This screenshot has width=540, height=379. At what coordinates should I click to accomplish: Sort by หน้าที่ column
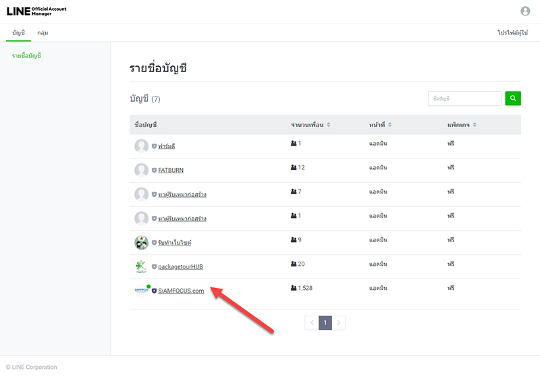tap(389, 125)
